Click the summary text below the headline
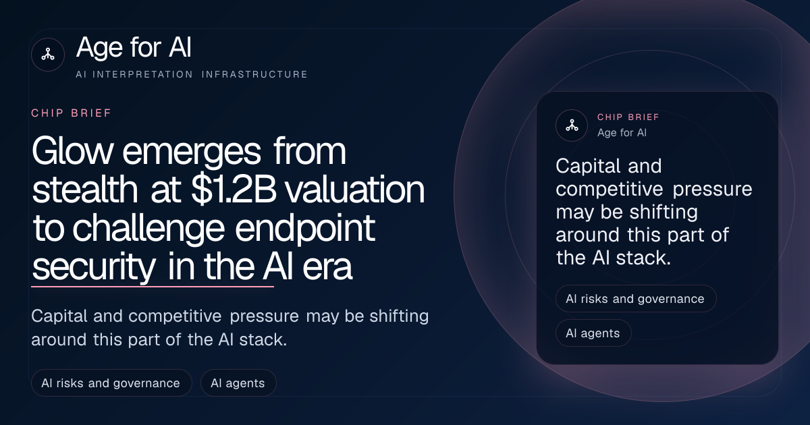 point(230,328)
